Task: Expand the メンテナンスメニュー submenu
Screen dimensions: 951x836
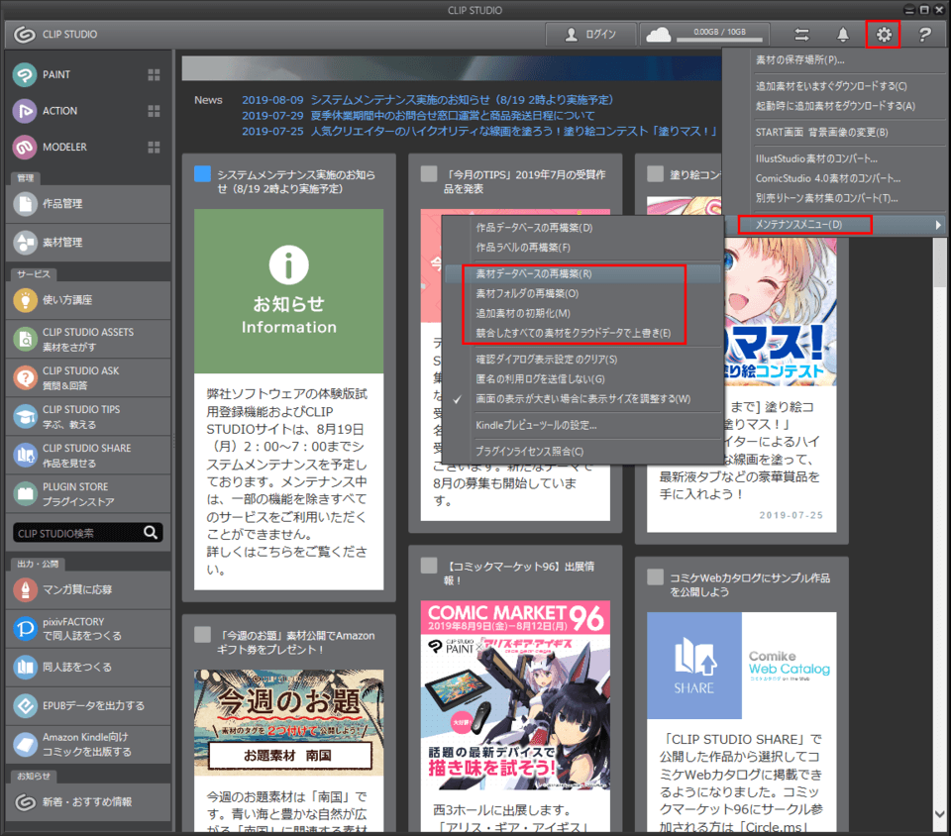Action: (804, 225)
